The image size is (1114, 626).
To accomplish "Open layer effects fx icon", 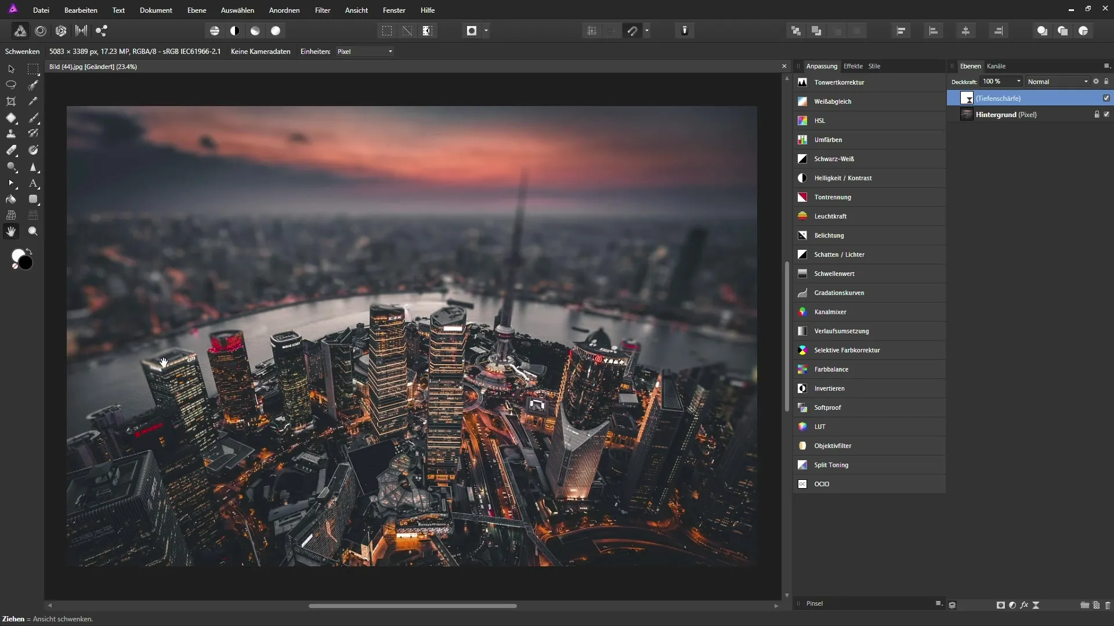I will [1024, 605].
